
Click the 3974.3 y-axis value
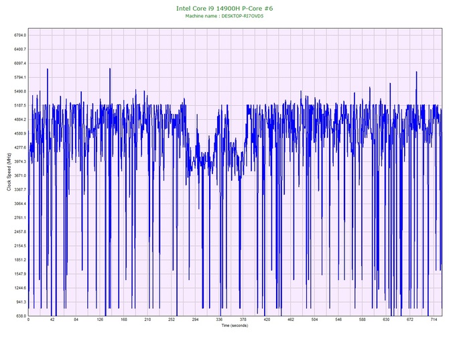click(20, 161)
